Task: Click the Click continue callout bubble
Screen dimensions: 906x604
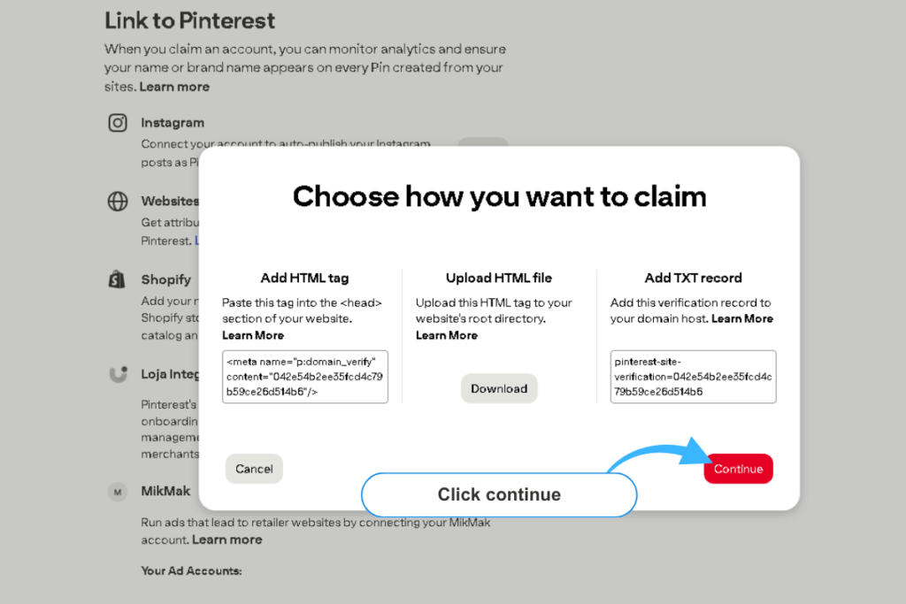Action: pos(499,494)
